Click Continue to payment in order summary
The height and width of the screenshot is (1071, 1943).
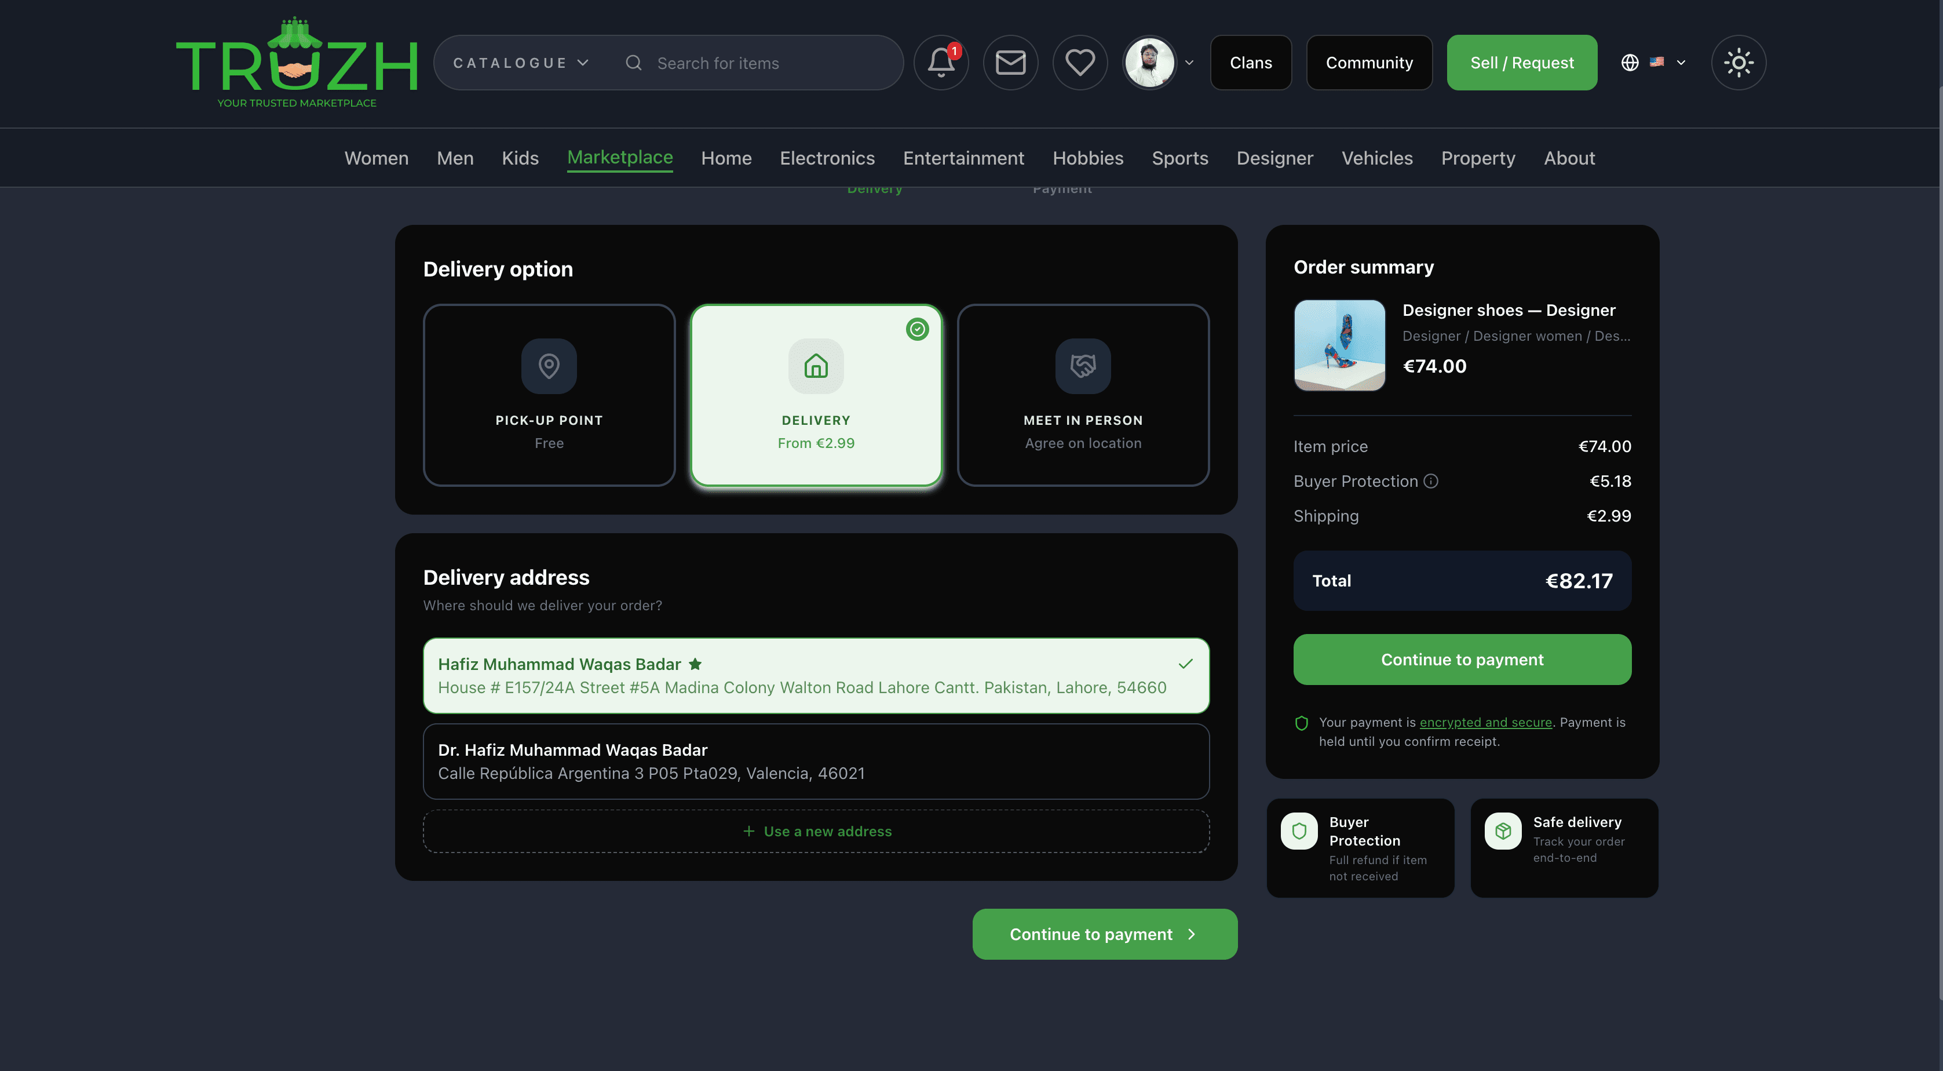pyautogui.click(x=1463, y=660)
